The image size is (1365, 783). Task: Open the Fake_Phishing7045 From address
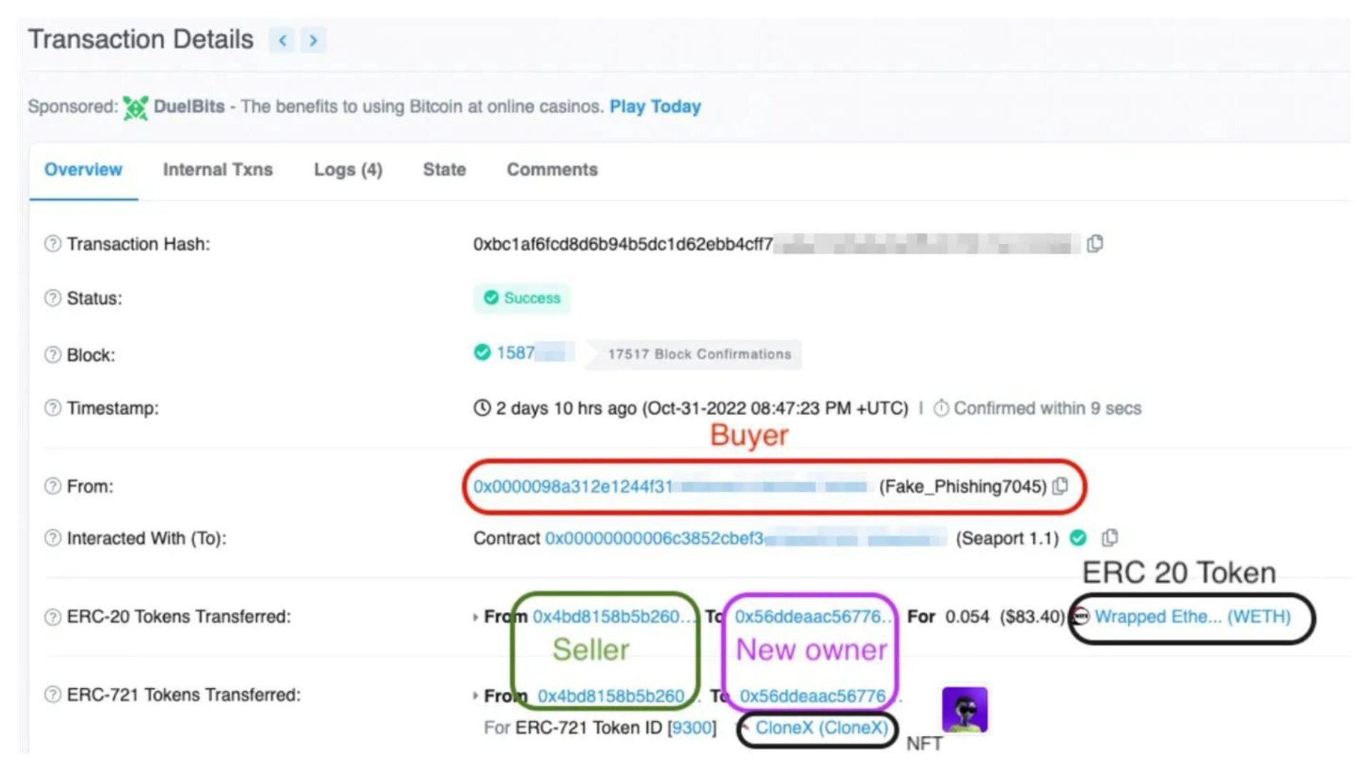click(x=572, y=486)
